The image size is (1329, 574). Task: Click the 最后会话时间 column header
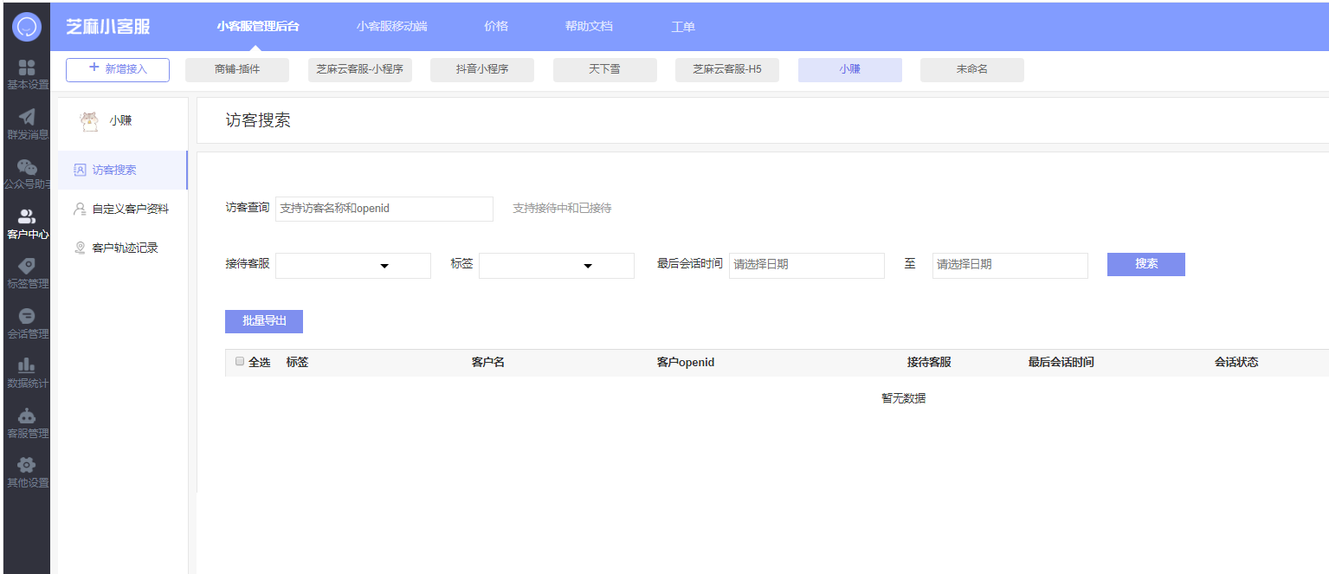click(1061, 363)
